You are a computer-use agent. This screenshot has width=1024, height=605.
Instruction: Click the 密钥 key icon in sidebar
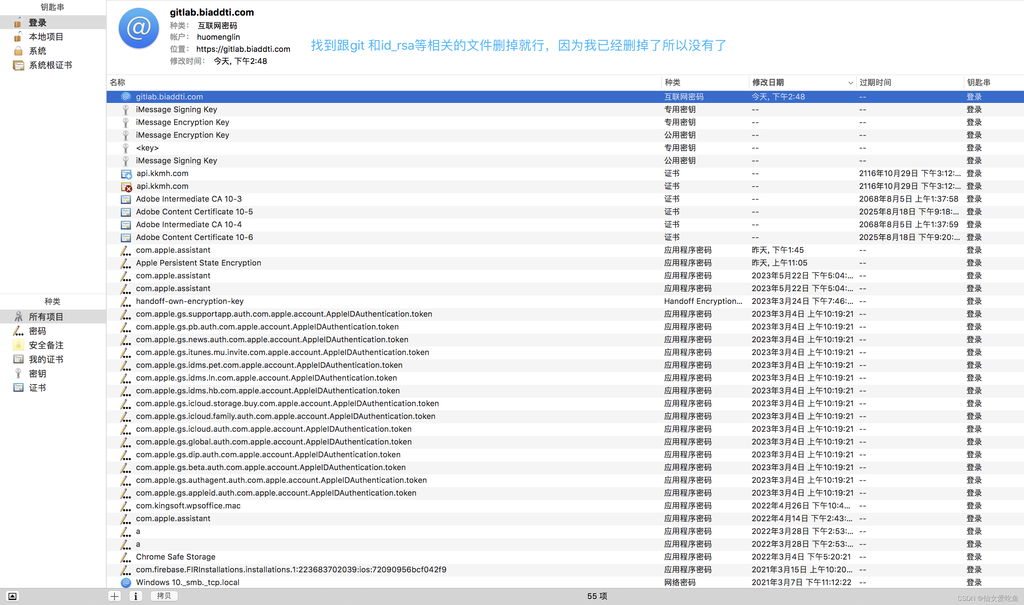18,374
